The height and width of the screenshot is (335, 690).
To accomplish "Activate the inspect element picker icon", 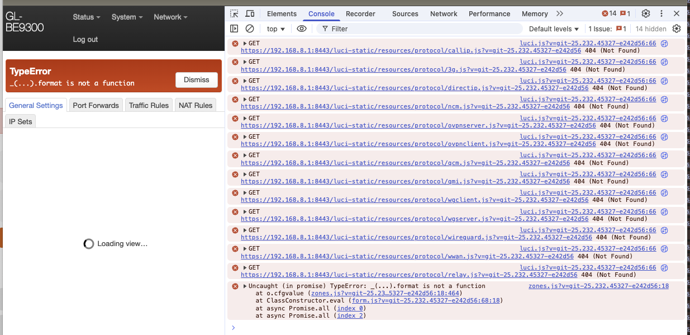I will (x=235, y=13).
